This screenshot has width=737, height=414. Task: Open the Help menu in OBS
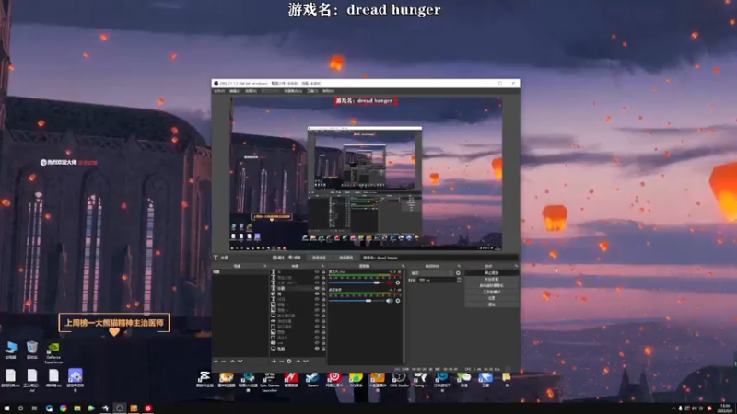click(x=329, y=91)
